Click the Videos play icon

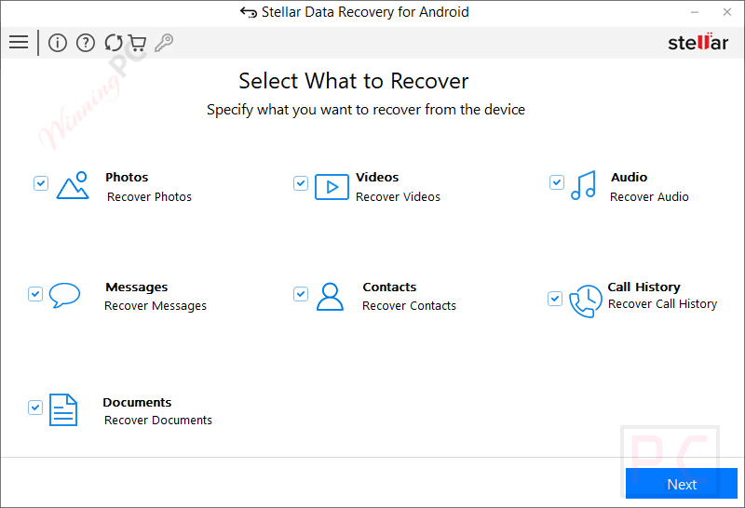pos(332,187)
